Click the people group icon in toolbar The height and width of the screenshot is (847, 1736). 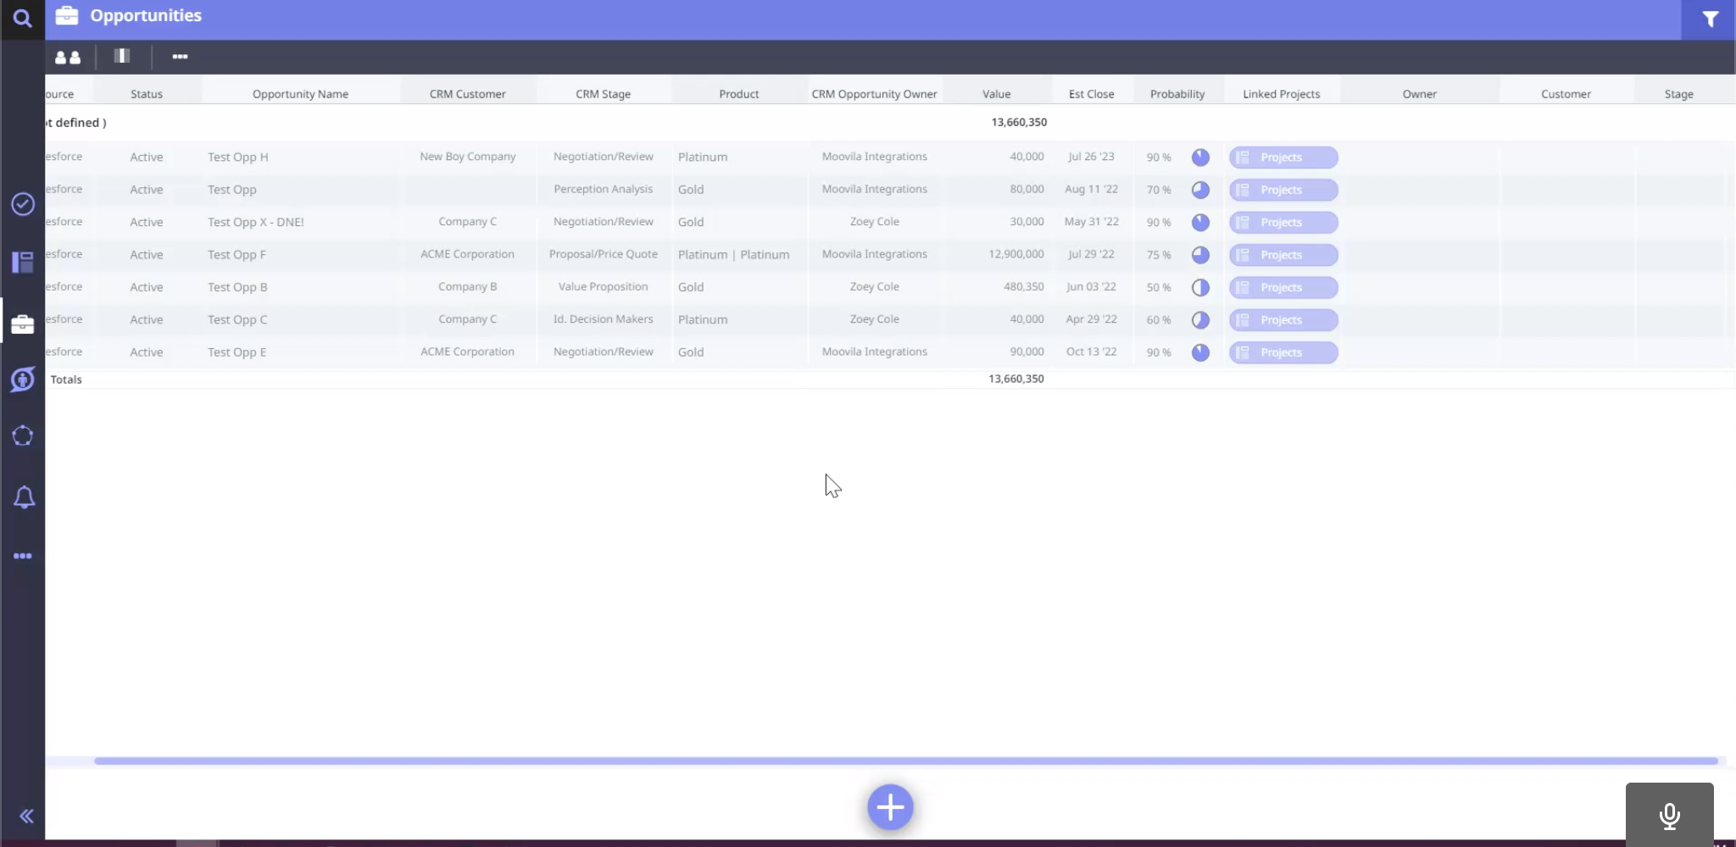click(x=68, y=57)
